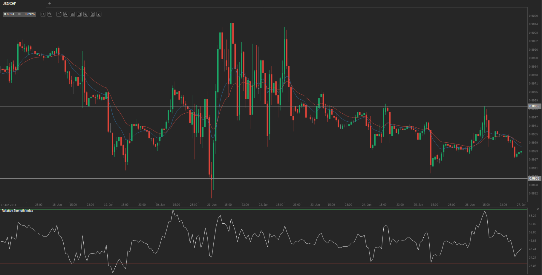The width and height of the screenshot is (542, 275).
Task: Click the 17 Jun 2014 date label
Action: (x=8, y=205)
